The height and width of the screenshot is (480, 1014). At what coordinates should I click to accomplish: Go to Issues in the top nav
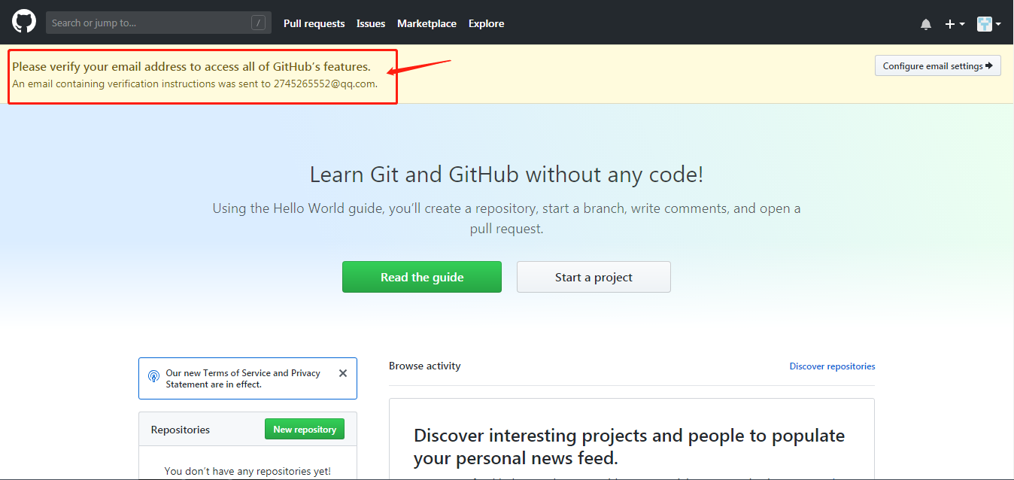(x=371, y=23)
